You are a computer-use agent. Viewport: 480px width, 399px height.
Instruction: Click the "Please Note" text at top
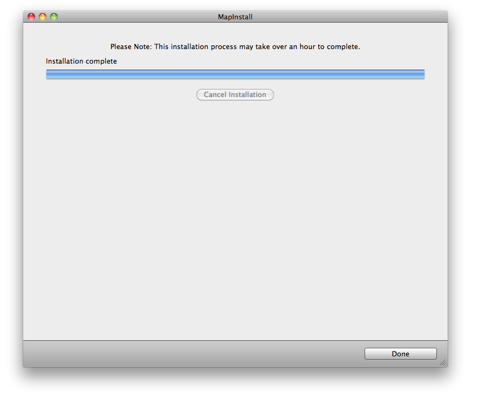tap(131, 47)
